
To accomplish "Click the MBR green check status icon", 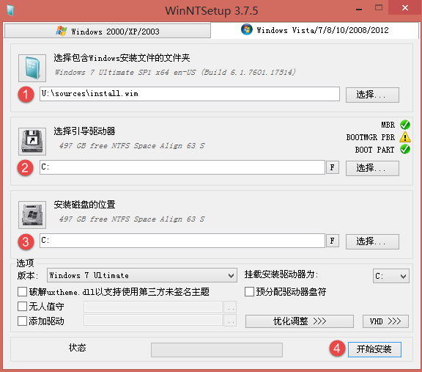I will click(404, 125).
